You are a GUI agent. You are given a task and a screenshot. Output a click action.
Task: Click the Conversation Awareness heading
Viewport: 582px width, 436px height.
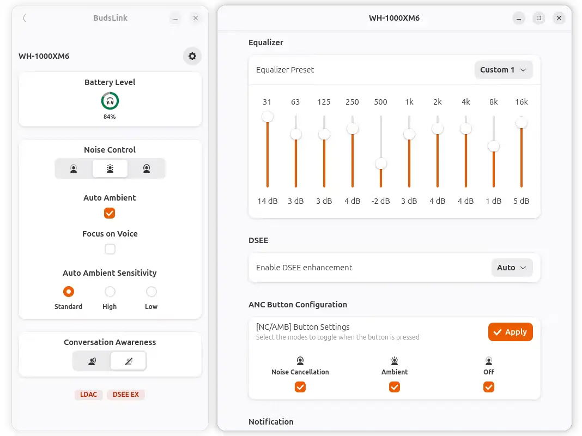coord(110,342)
